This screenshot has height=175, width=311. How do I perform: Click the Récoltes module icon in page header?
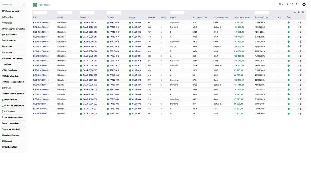click(35, 5)
